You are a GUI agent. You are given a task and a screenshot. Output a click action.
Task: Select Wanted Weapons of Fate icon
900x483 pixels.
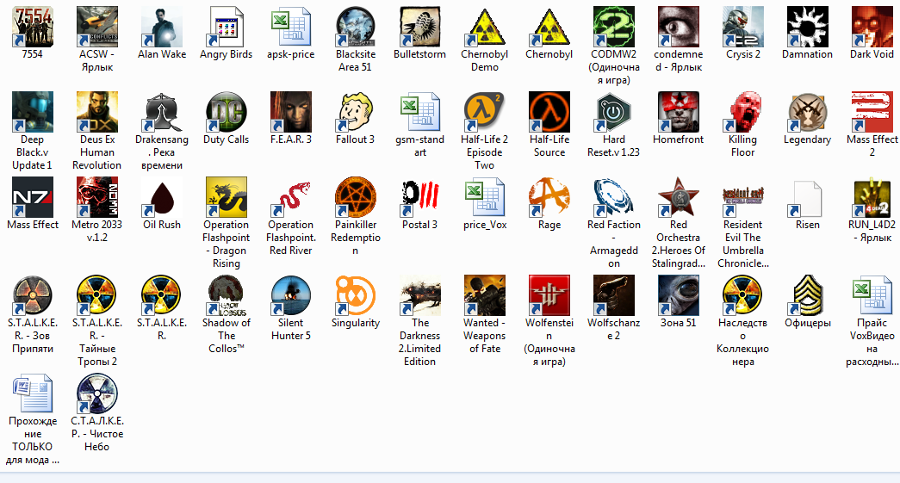point(484,295)
